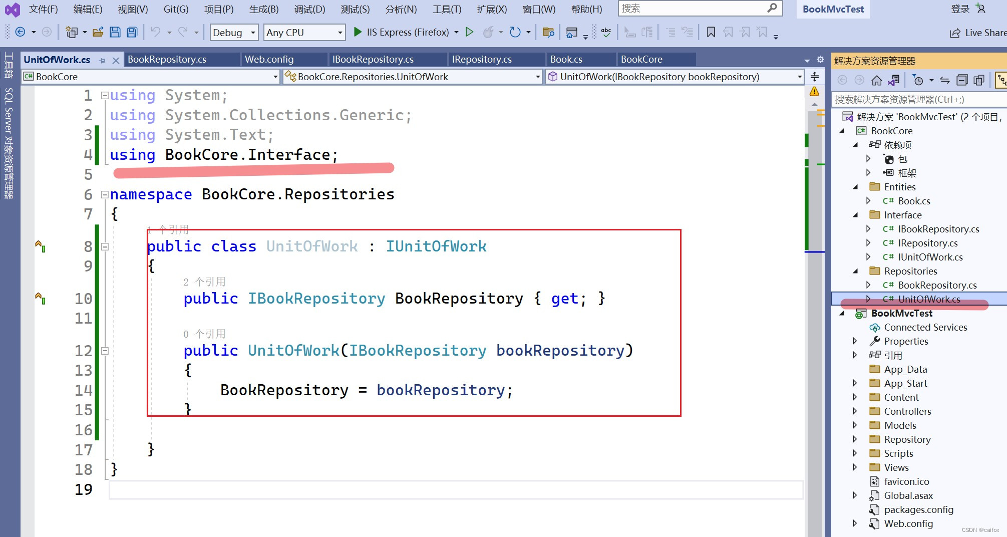The height and width of the screenshot is (537, 1007).
Task: Open the IIS Express target dropdown arrow
Action: (456, 33)
